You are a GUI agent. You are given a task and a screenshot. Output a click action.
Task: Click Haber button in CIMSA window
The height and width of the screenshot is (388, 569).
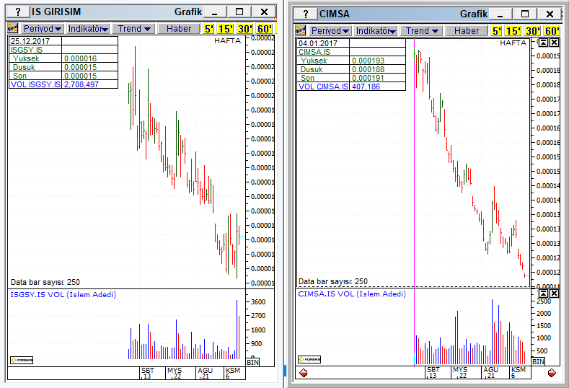click(467, 31)
